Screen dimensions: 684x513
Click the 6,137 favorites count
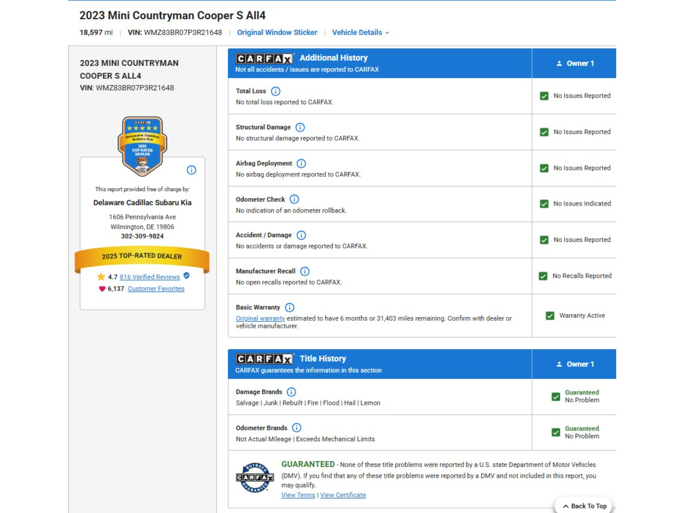116,289
